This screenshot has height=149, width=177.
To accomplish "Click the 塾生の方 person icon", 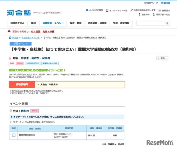I will pos(139,15).
